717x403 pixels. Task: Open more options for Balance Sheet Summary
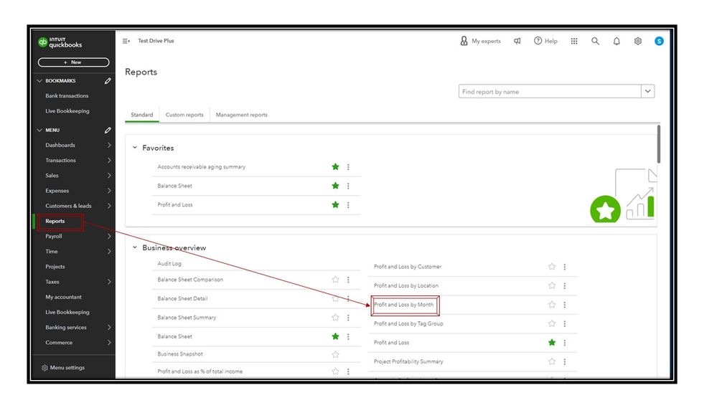[x=348, y=318]
